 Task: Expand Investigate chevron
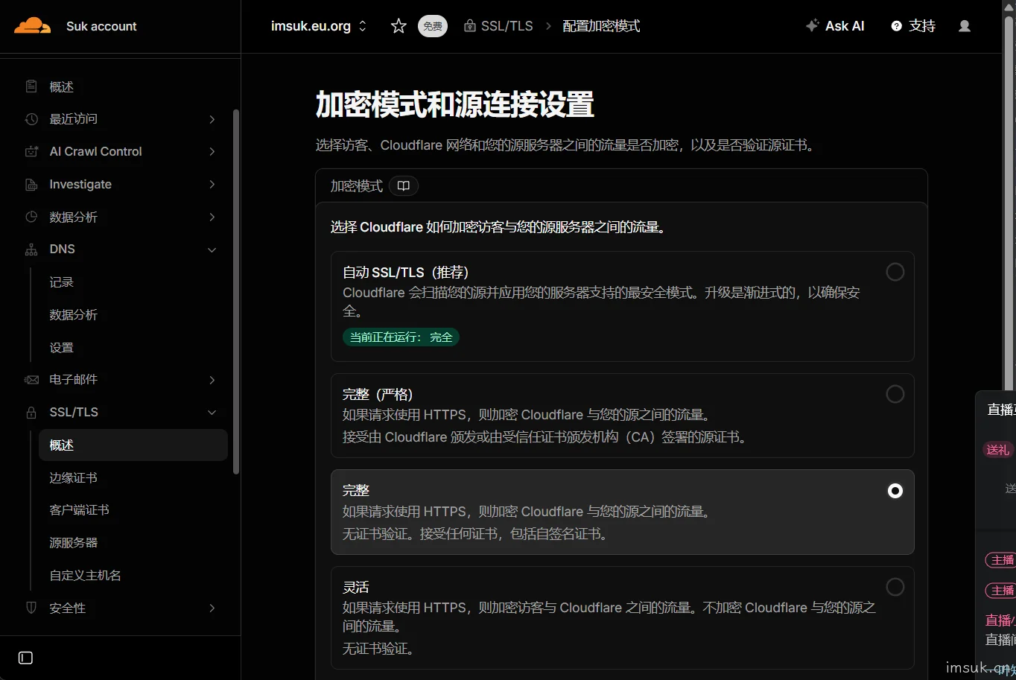(212, 184)
